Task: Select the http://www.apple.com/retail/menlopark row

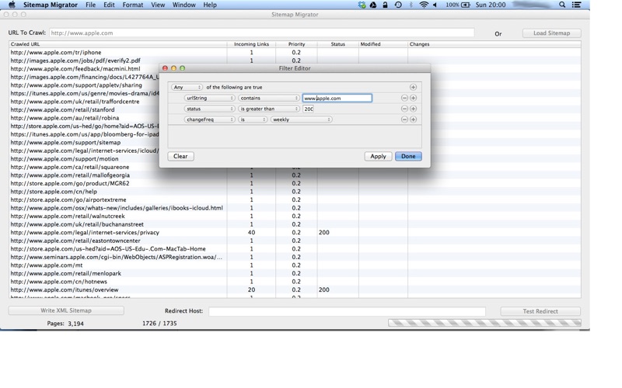Action: coord(295,273)
